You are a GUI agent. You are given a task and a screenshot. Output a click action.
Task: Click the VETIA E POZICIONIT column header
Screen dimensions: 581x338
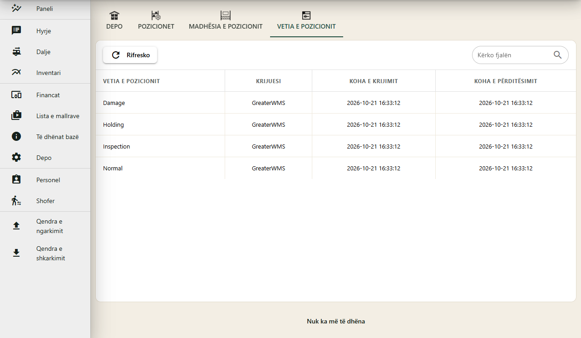point(160,81)
